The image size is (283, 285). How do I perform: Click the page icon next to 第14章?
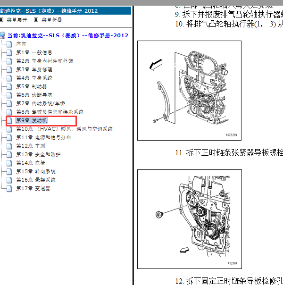[9, 163]
